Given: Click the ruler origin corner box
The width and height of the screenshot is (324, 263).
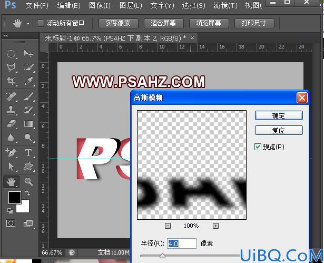Looking at the screenshot, I should (x=44, y=48).
